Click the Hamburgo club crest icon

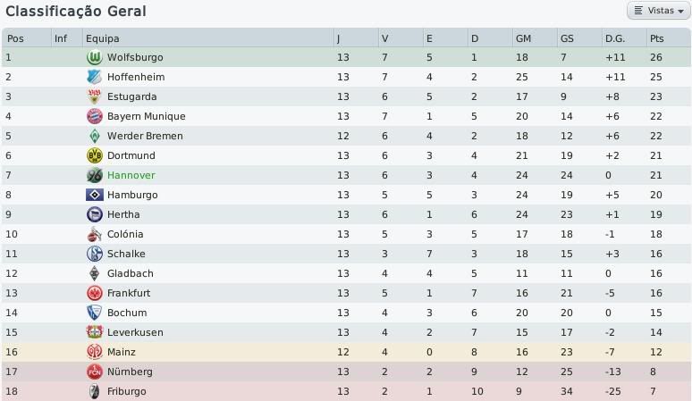coord(94,195)
